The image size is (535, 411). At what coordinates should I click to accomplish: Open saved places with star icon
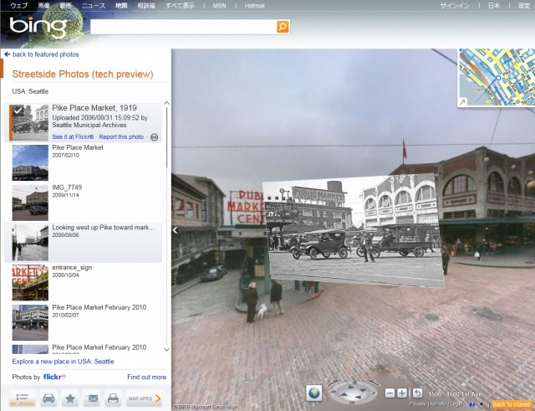(70, 398)
